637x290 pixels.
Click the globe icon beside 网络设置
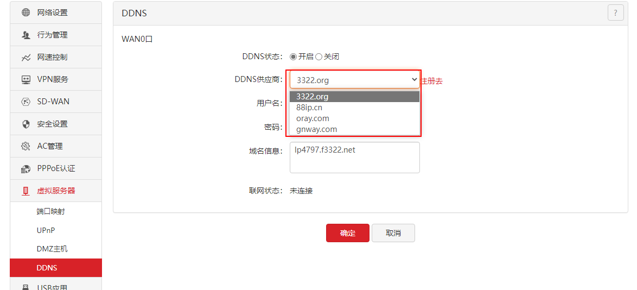coord(26,12)
